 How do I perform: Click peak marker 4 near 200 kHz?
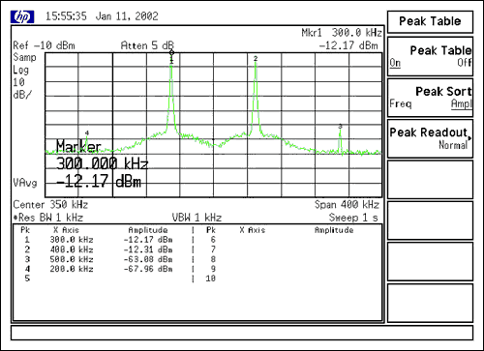(87, 133)
